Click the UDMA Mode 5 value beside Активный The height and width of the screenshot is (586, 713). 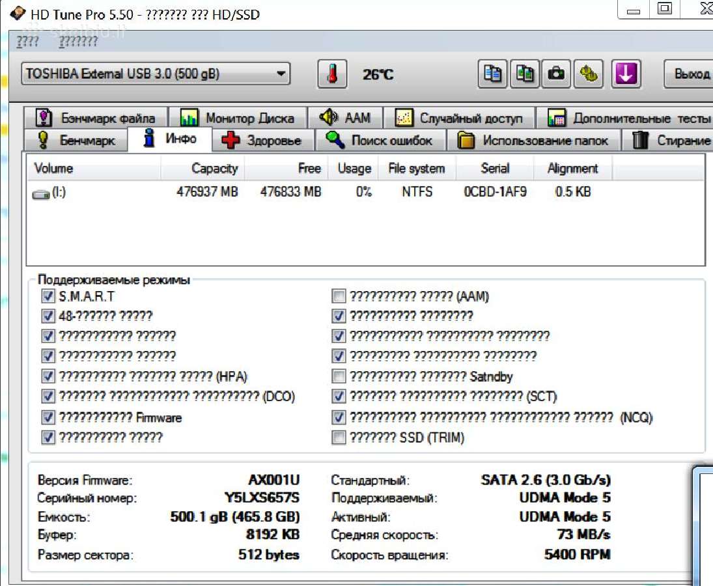tap(565, 517)
